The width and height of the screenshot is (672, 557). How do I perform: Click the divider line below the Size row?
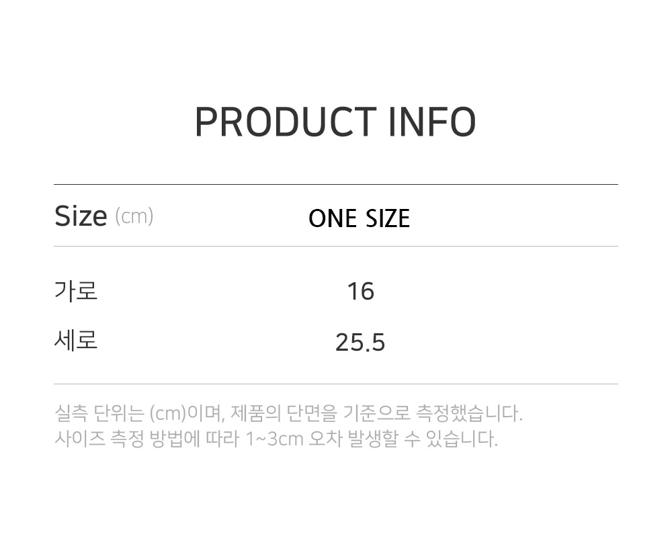336,246
